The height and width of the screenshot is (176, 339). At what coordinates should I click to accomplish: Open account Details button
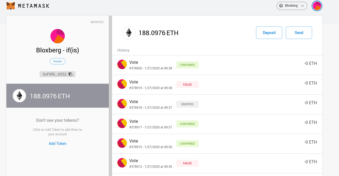coord(58,61)
